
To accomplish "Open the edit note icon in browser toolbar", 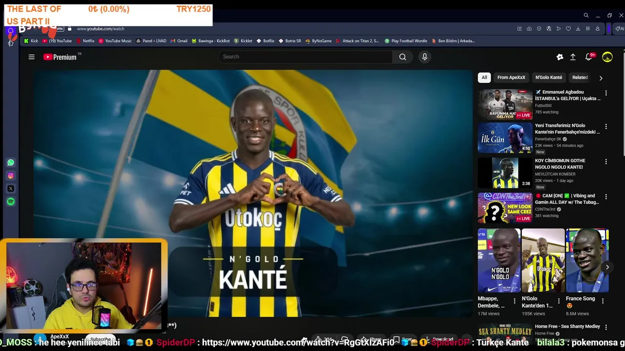I will click(x=520, y=29).
